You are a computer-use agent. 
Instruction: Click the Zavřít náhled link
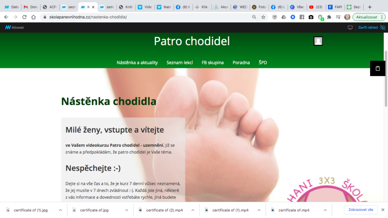[368, 27]
